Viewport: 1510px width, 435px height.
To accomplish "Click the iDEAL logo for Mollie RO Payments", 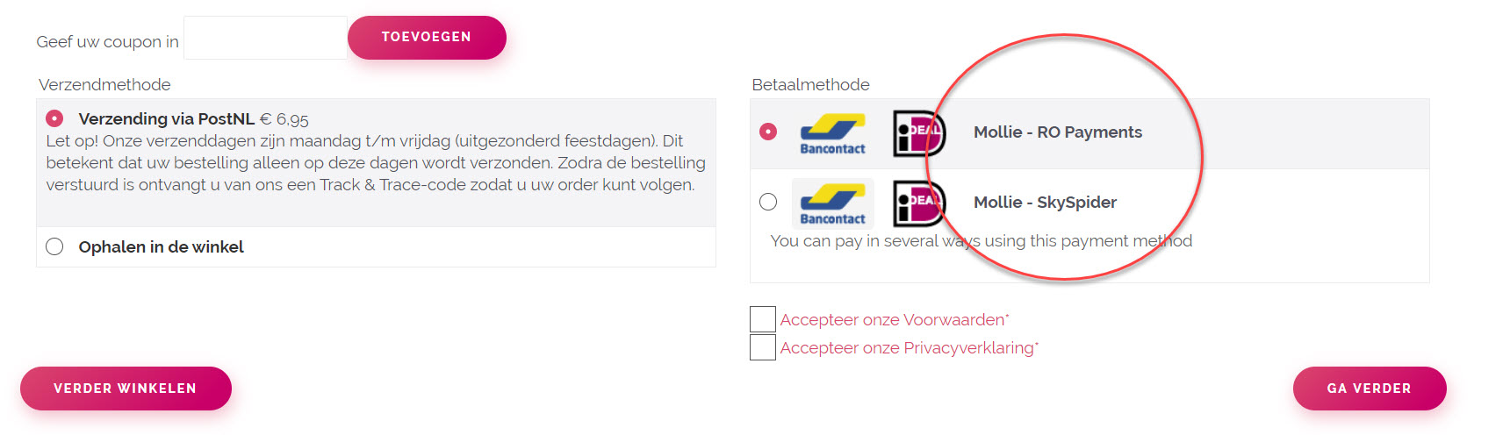I will tap(918, 133).
